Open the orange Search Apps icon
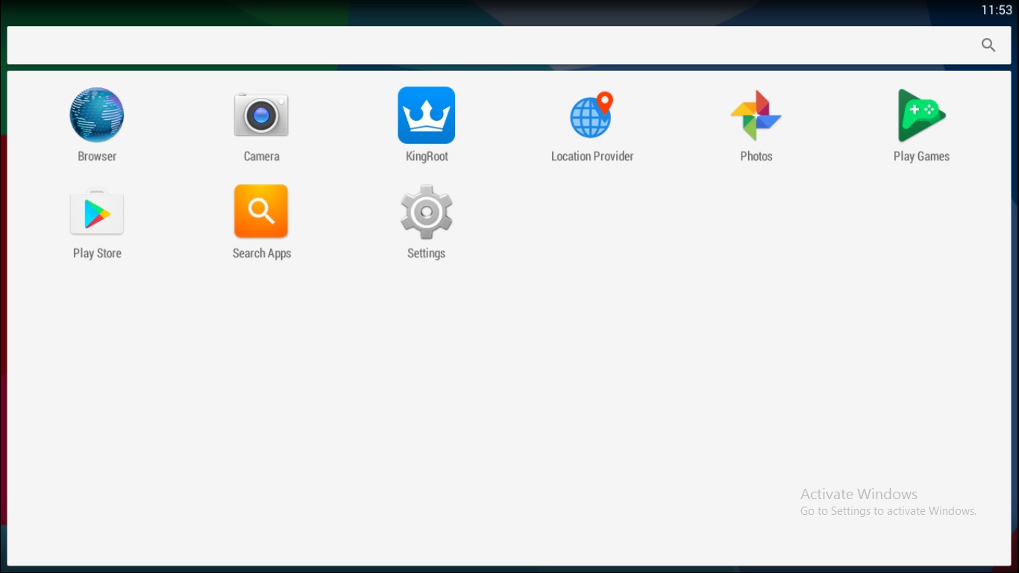The image size is (1019, 573). click(x=261, y=211)
